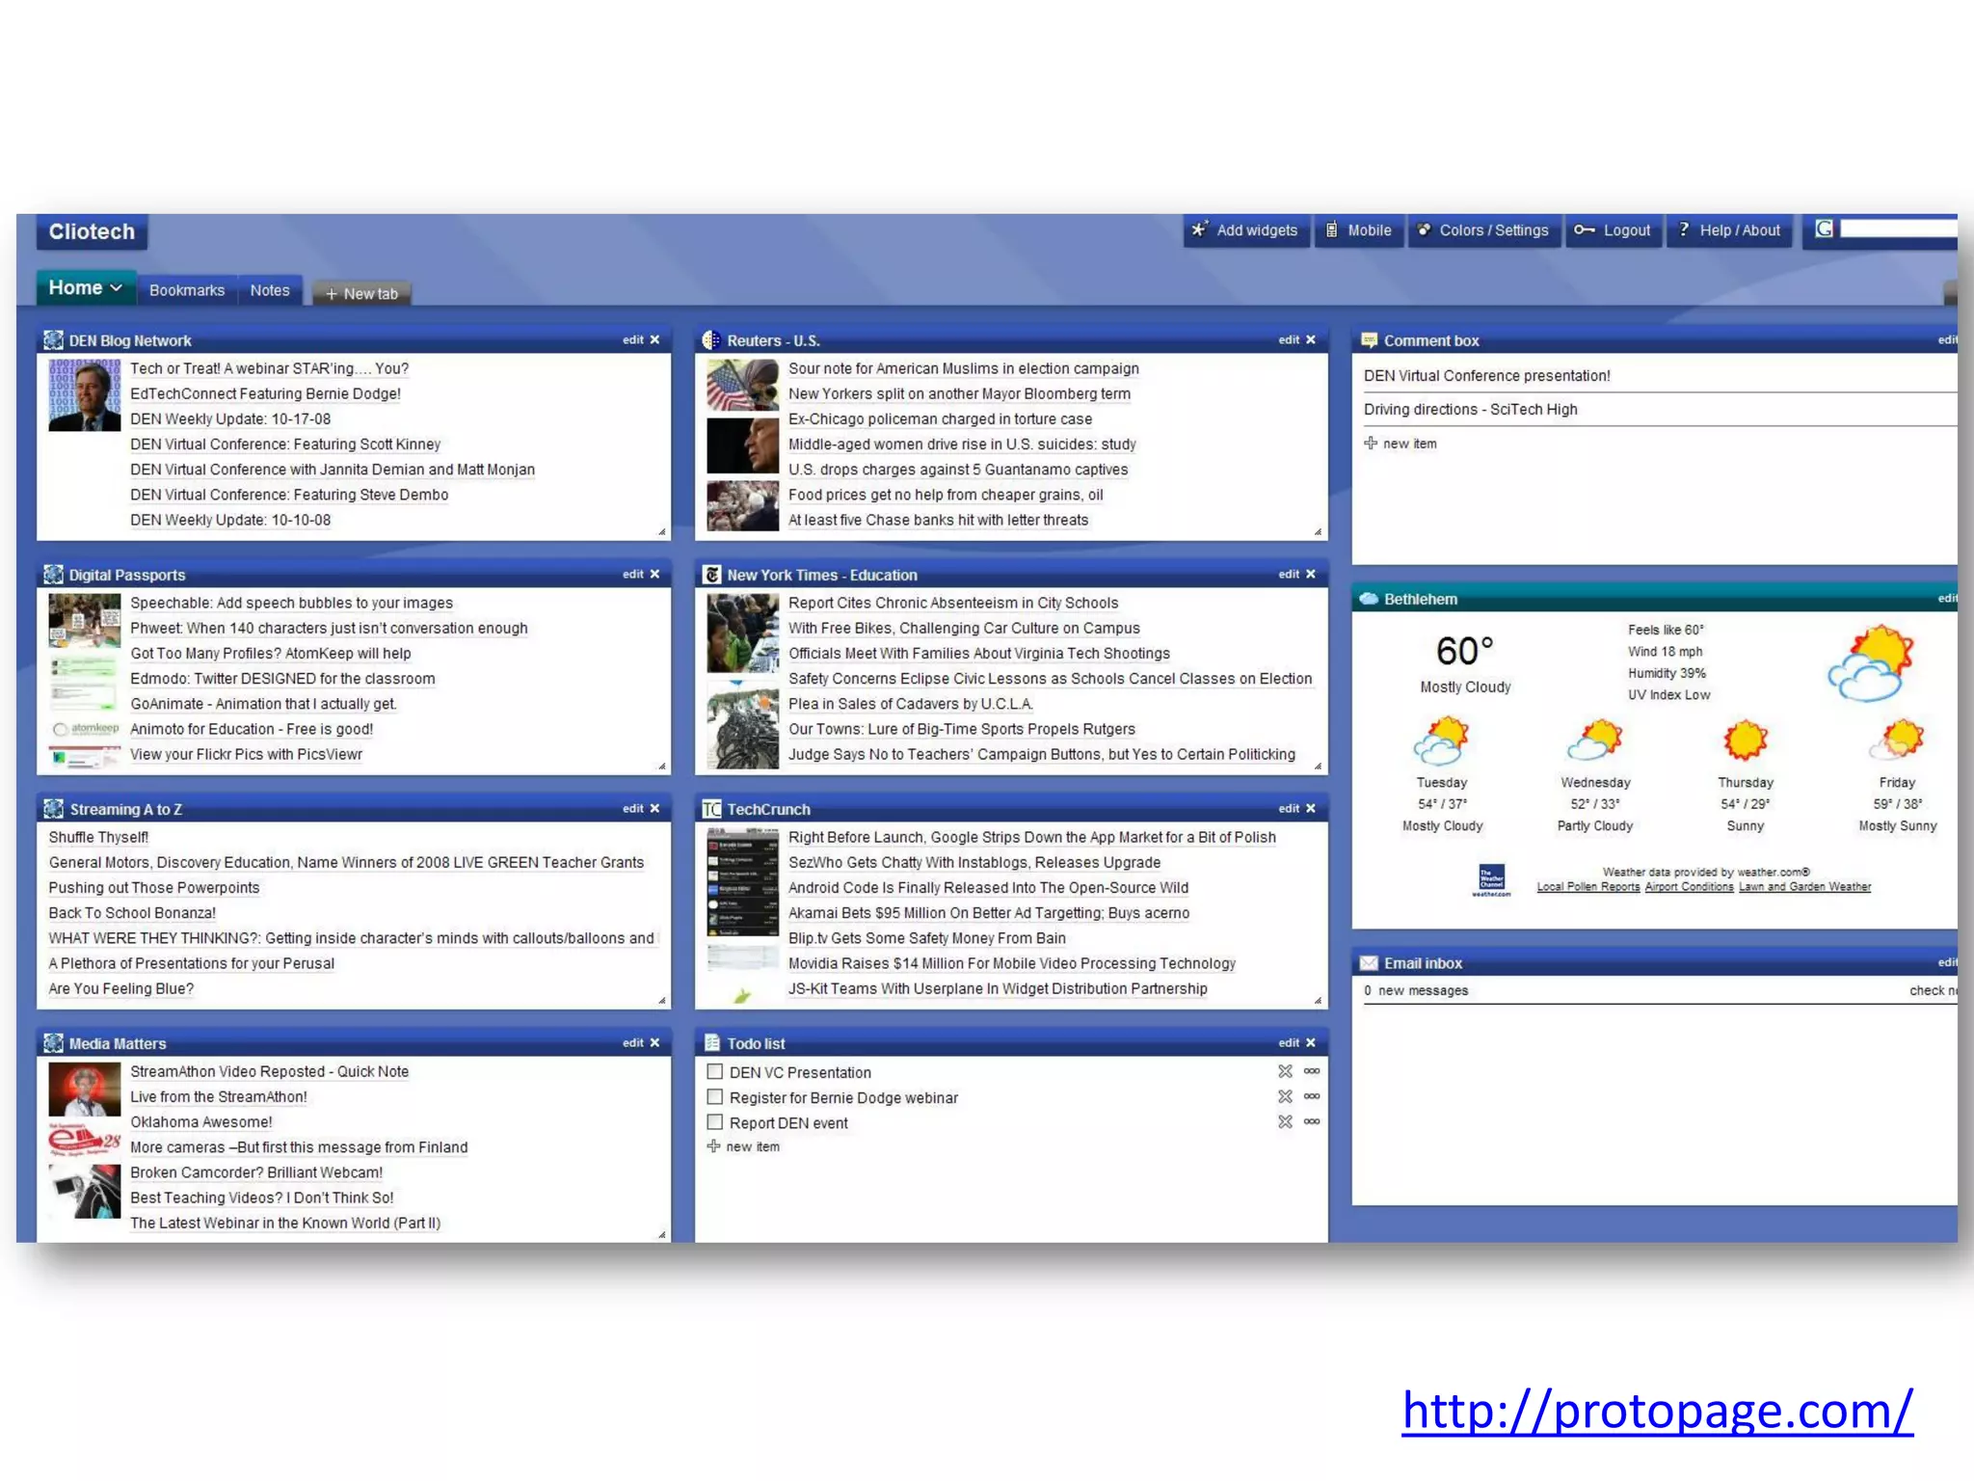Check Register for Bernie Dodge webinar
This screenshot has width=1974, height=1481.
[715, 1096]
